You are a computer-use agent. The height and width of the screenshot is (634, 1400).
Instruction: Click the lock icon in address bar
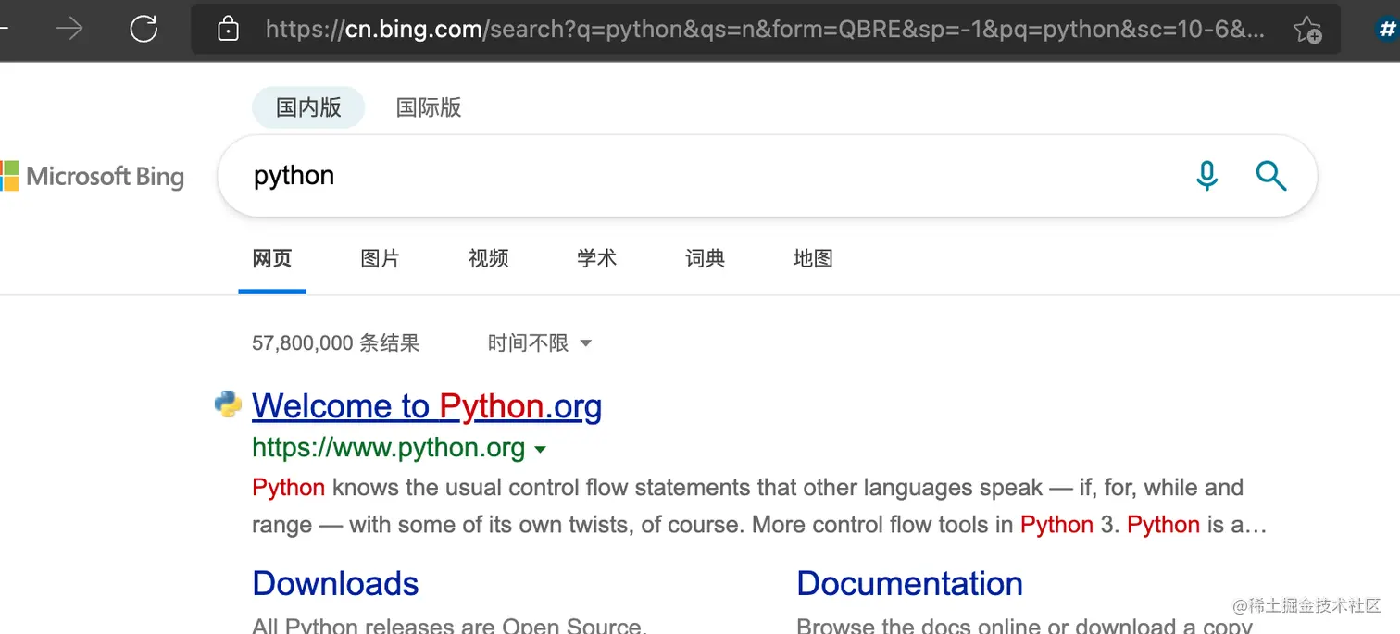tap(228, 30)
